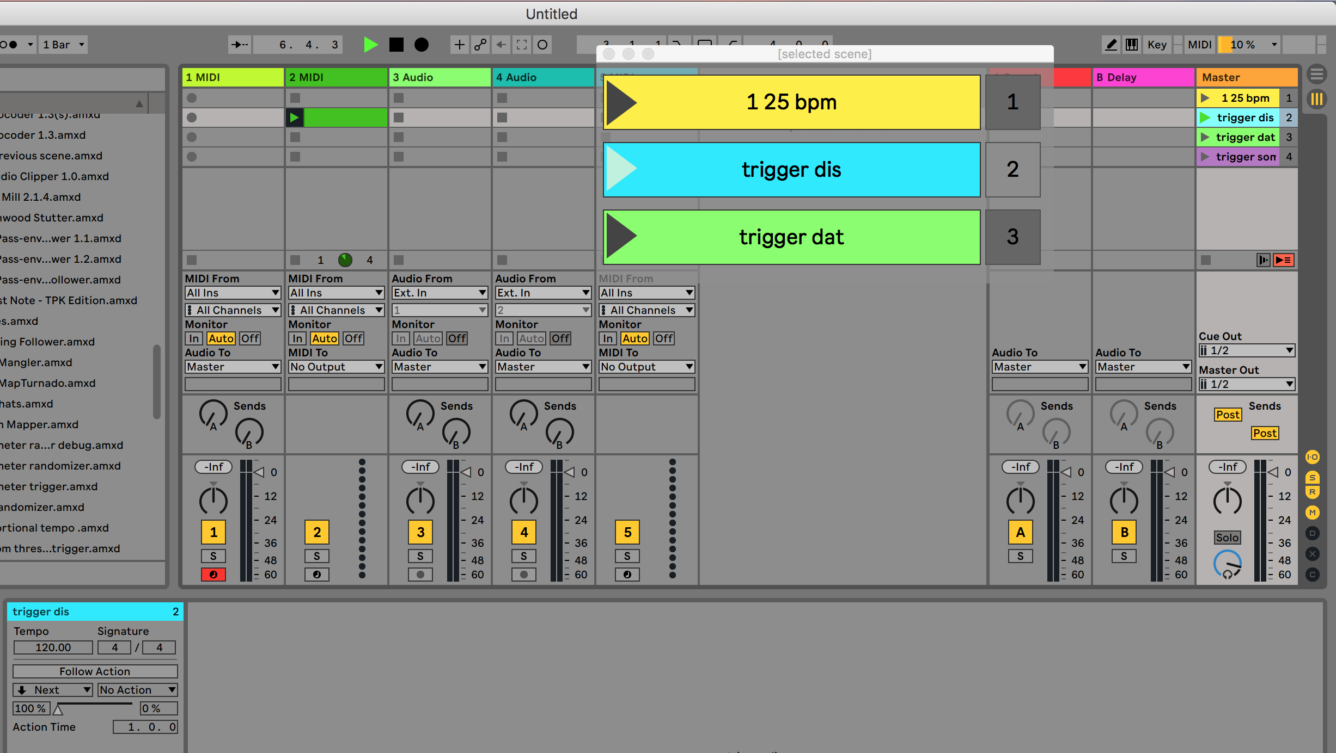Viewport: 1336px width, 753px height.
Task: Open quantization 1 Bar dropdown
Action: [64, 45]
